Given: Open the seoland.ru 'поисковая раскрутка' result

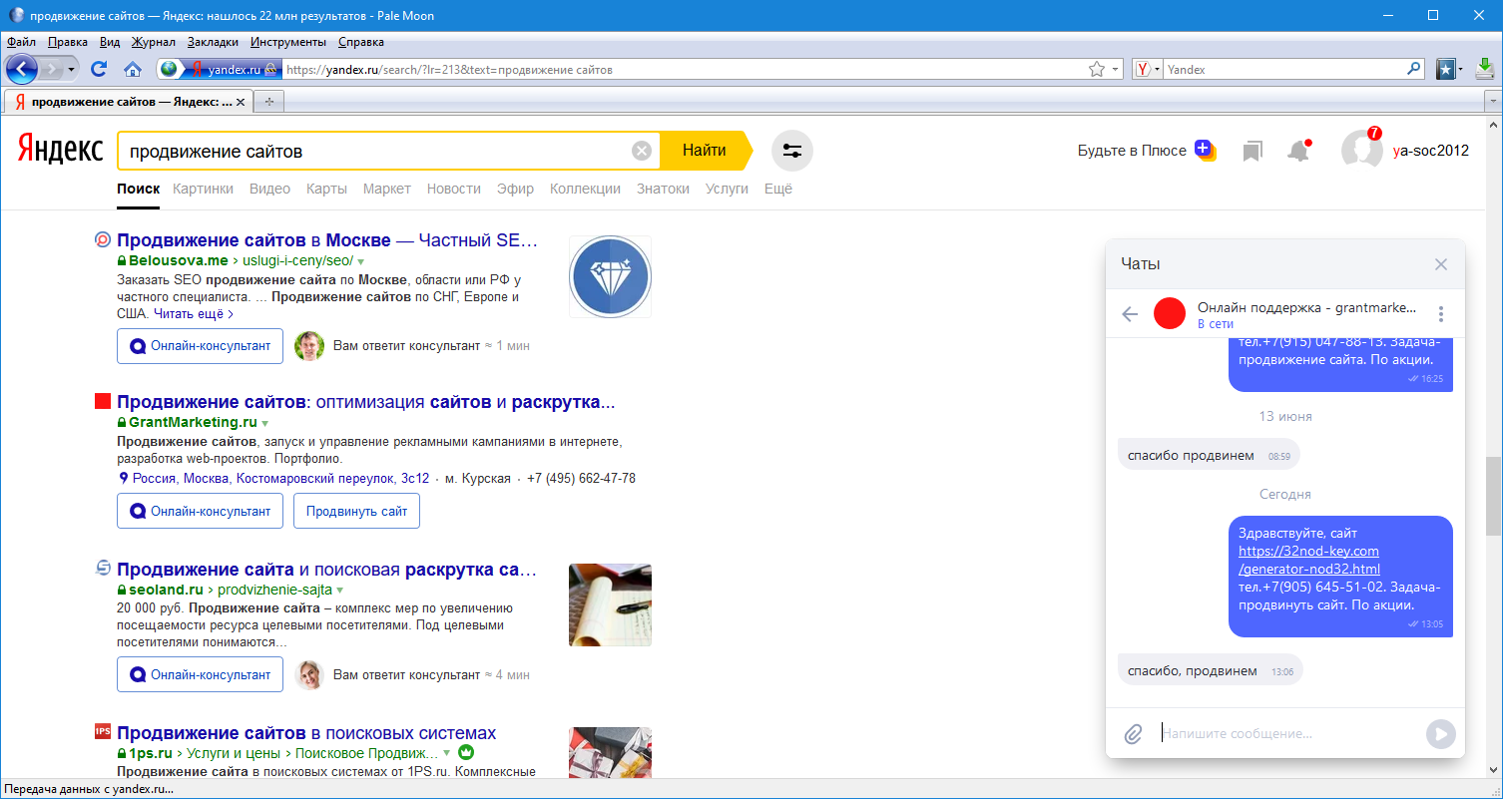Looking at the screenshot, I should pyautogui.click(x=327, y=570).
